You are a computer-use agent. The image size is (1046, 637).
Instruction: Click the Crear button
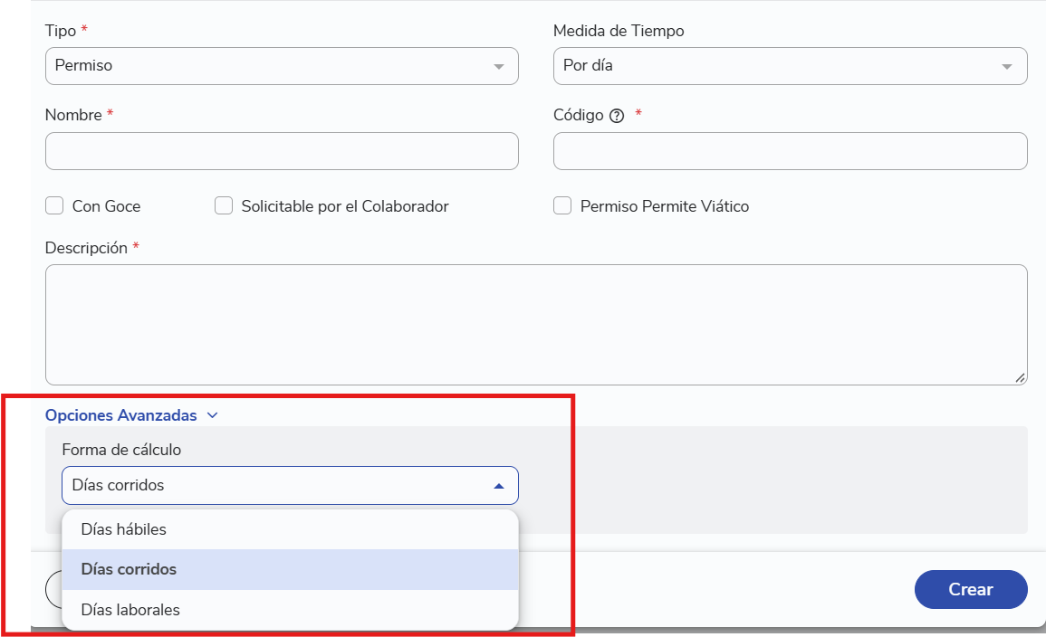(x=971, y=589)
